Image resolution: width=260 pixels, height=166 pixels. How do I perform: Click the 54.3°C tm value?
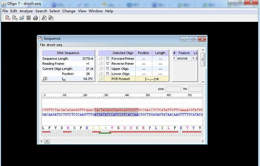pos(88,79)
